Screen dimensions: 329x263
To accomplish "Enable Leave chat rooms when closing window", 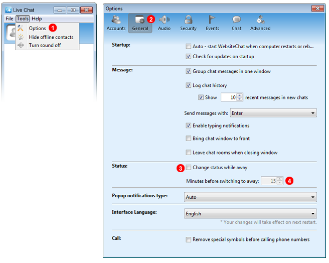I will tap(189, 152).
